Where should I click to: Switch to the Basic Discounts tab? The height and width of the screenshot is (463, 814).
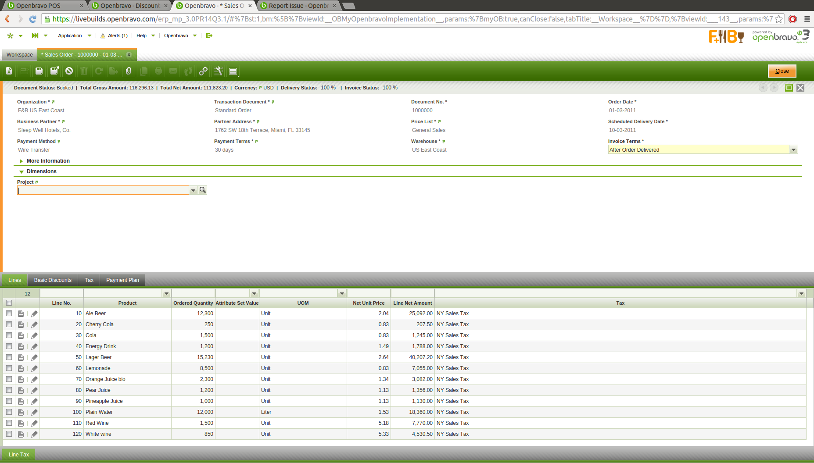coord(53,280)
